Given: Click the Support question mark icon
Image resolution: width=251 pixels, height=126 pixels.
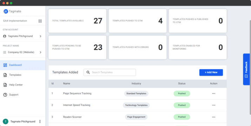Looking at the screenshot, I should (x=5, y=95).
